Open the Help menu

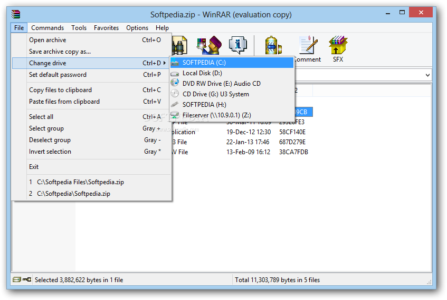click(x=162, y=28)
